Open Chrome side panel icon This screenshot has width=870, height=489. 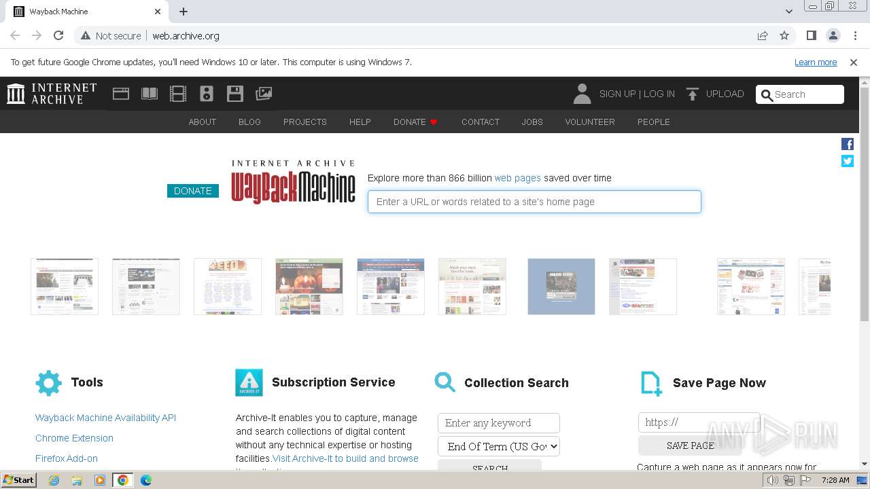click(x=811, y=35)
